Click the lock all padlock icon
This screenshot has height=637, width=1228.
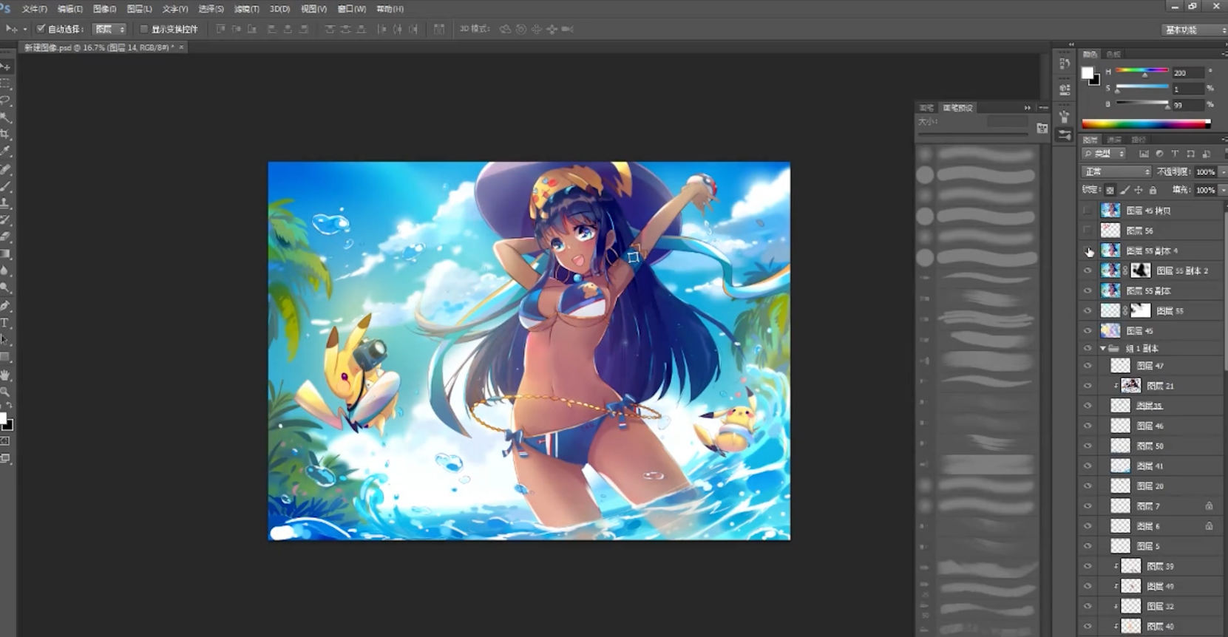1153,191
